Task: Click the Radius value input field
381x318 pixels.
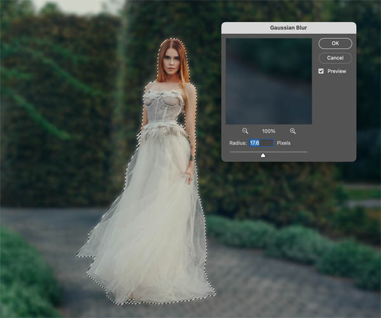Action: (x=261, y=143)
